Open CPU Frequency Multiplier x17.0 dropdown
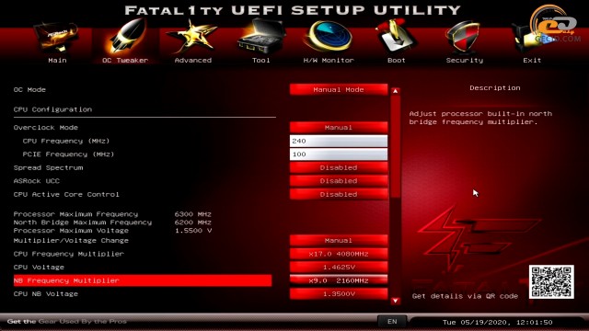Viewport: 589px width, 331px height. (x=339, y=254)
